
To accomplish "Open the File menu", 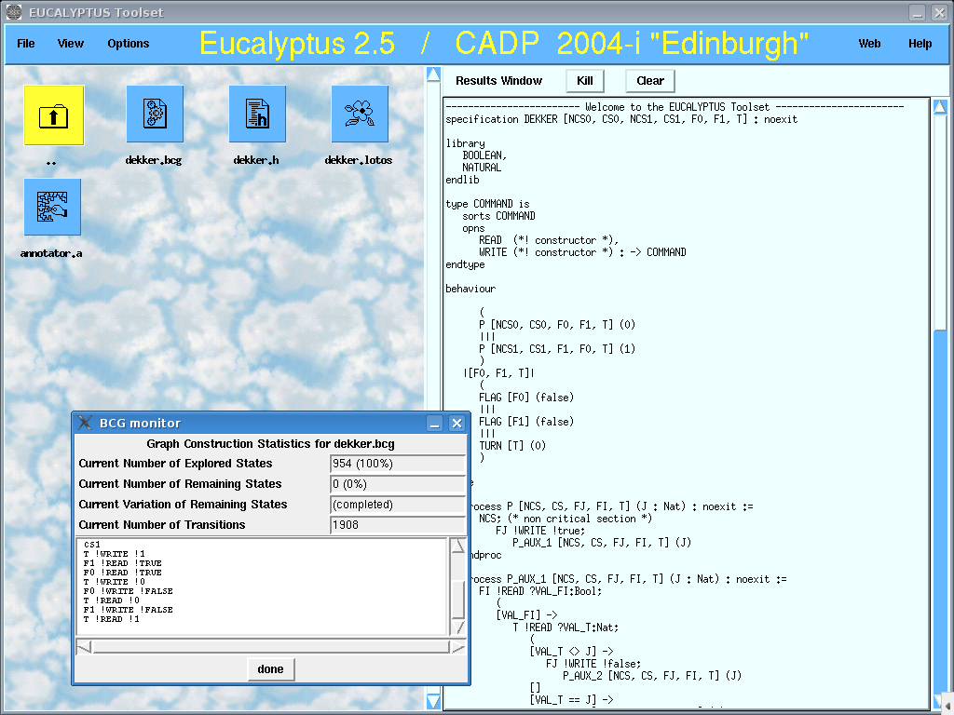I will [x=26, y=44].
